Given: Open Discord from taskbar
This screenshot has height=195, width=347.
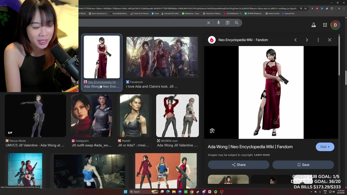Looking at the screenshot, I should pyautogui.click(x=204, y=192).
